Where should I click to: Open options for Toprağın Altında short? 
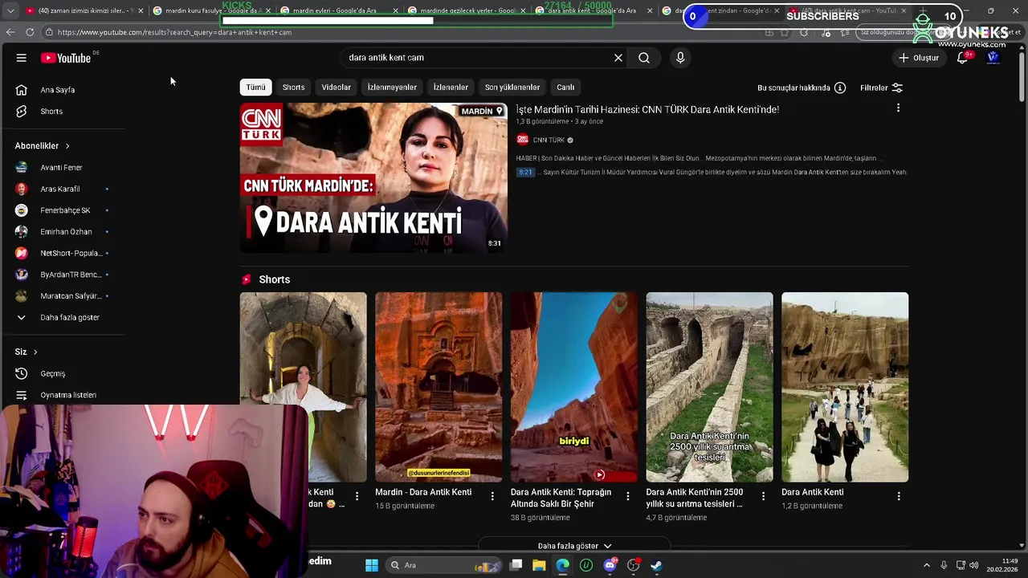point(628,496)
